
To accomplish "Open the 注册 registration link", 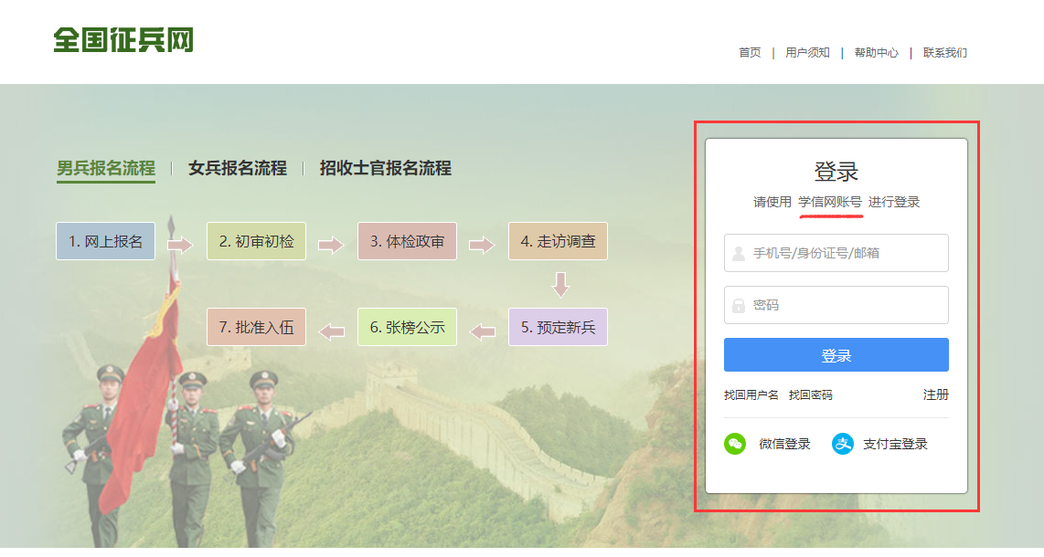I will coord(935,394).
